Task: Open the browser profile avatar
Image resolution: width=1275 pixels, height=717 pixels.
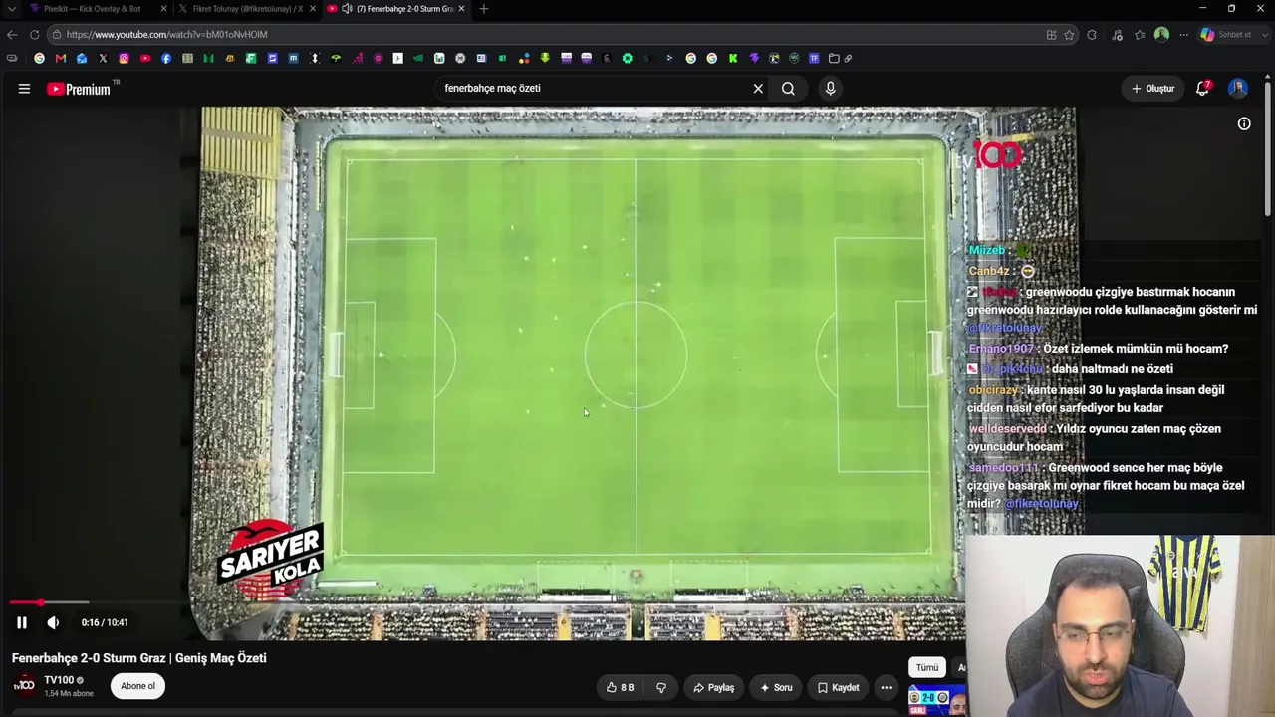Action: [x=1161, y=35]
